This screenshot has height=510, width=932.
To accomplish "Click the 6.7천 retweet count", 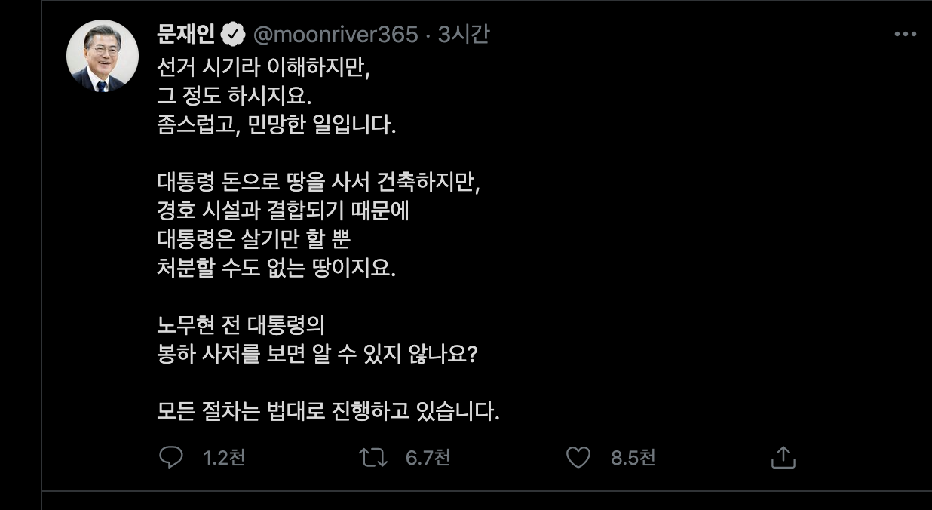I will coord(428,458).
